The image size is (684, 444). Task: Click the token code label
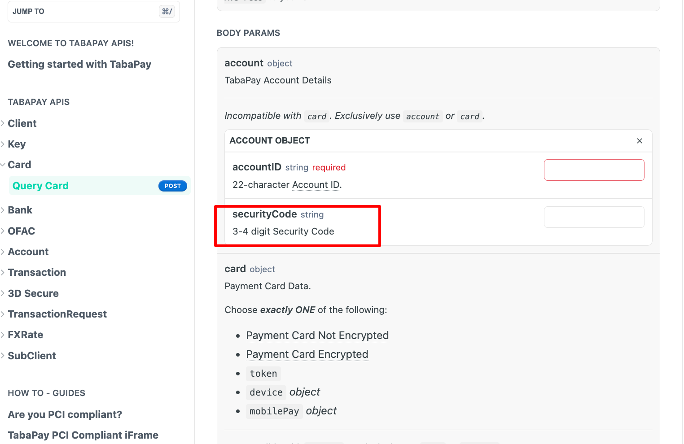point(263,374)
